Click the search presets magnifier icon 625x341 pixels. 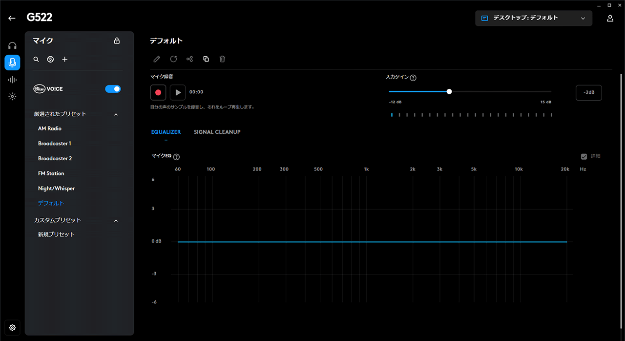36,59
